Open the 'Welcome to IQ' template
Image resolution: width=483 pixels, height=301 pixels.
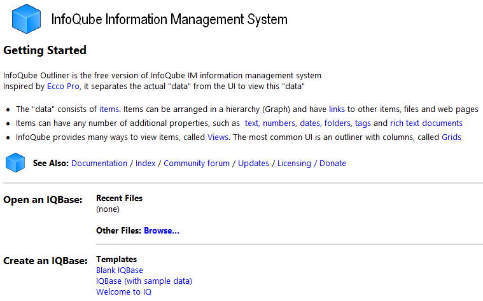(x=124, y=291)
